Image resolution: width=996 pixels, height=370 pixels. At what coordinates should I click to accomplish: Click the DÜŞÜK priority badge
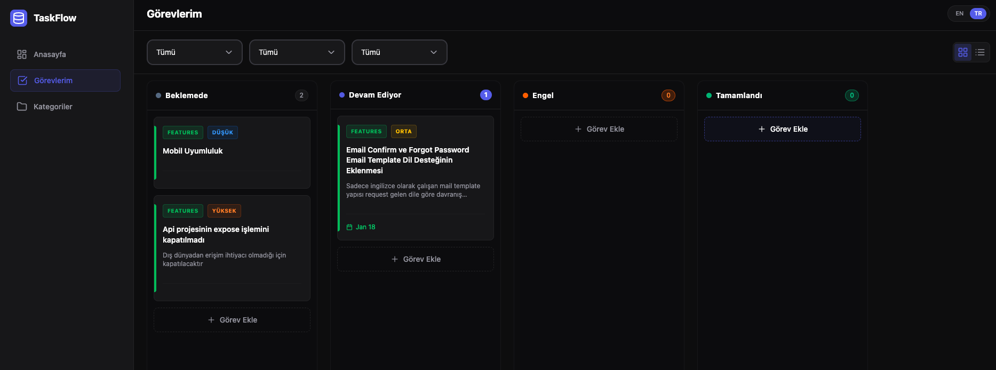(222, 132)
